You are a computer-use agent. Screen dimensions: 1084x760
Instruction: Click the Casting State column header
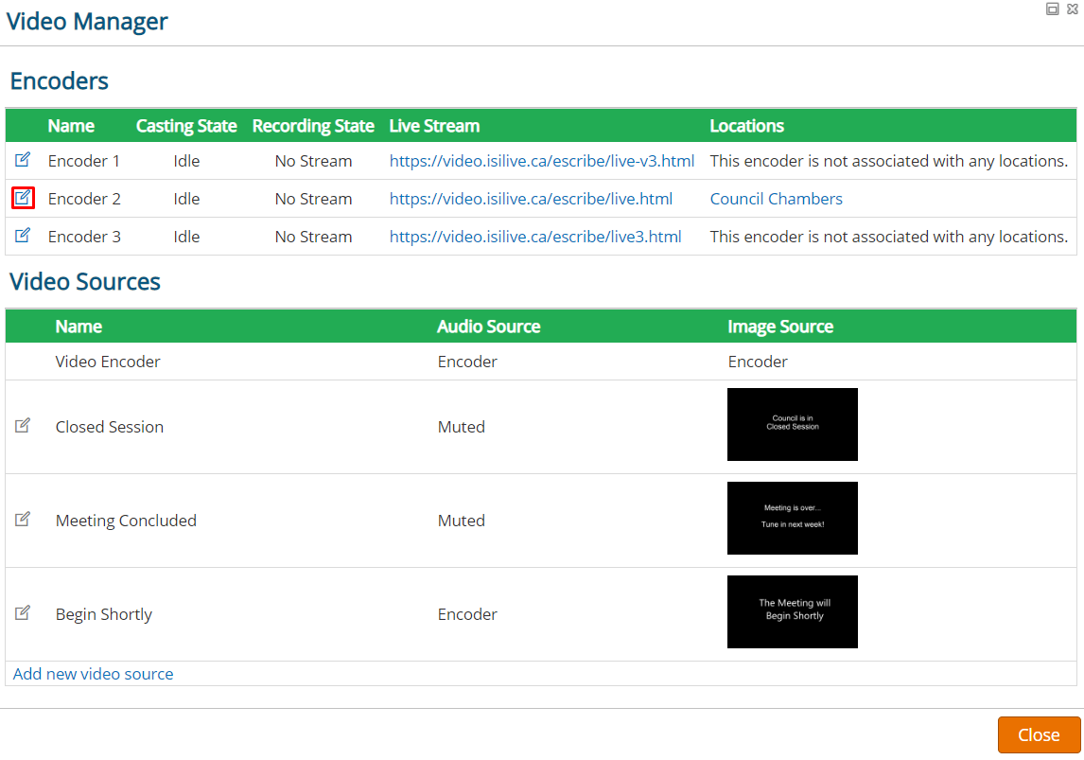pos(186,126)
